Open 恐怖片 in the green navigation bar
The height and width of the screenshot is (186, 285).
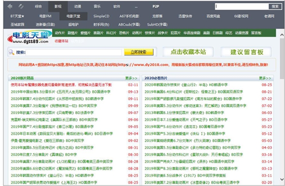[x=124, y=33]
